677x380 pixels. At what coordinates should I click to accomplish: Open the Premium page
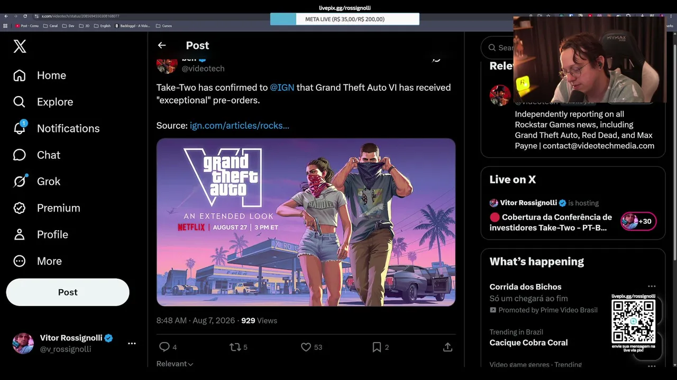[47, 208]
